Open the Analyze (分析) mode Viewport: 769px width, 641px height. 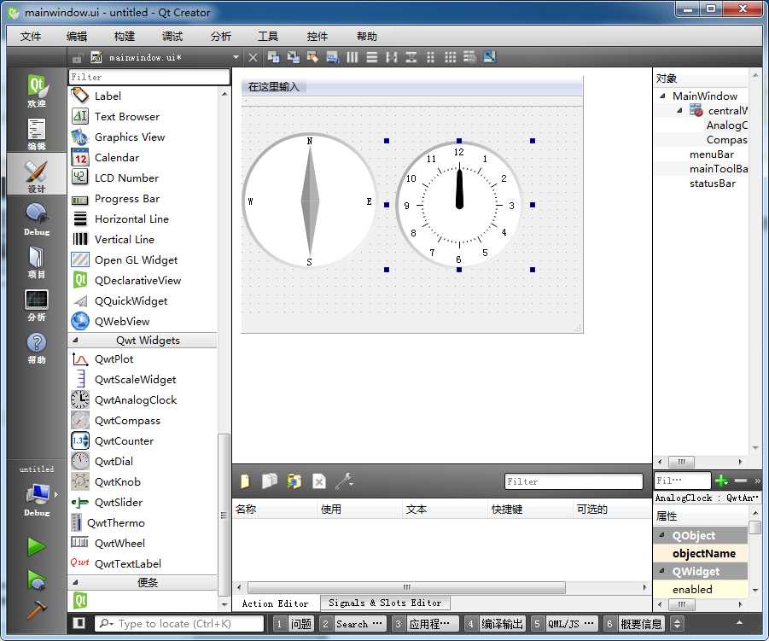[37, 305]
